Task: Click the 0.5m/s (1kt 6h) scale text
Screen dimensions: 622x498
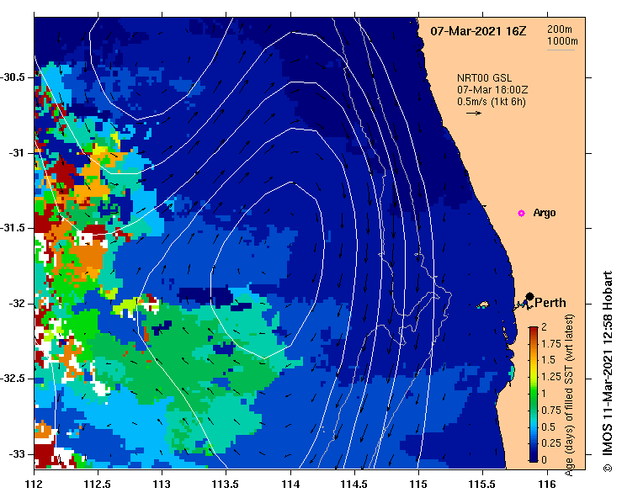Action: tap(491, 102)
